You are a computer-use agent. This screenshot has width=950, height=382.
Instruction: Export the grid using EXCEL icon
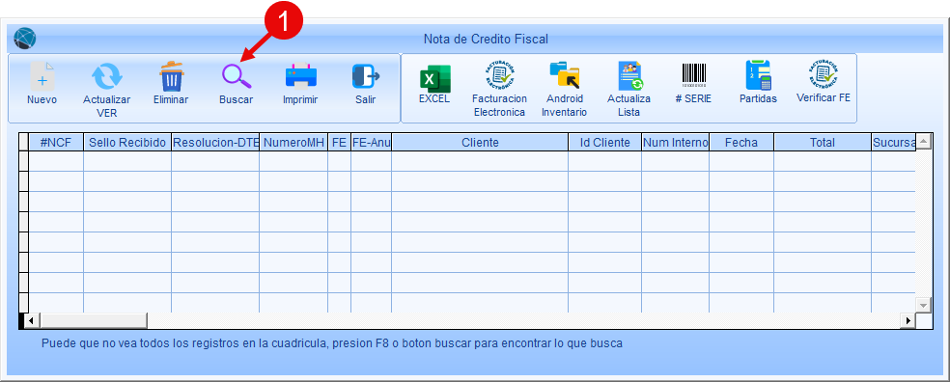[x=434, y=79]
